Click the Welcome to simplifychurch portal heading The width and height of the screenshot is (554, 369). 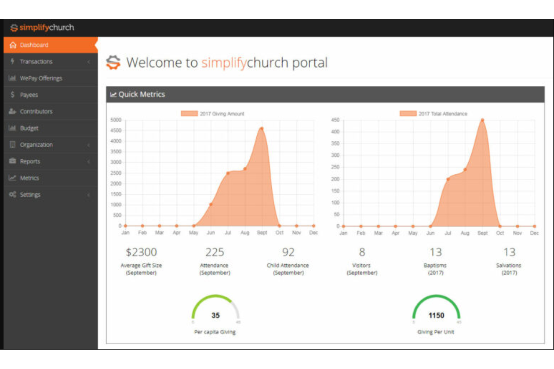tap(227, 62)
